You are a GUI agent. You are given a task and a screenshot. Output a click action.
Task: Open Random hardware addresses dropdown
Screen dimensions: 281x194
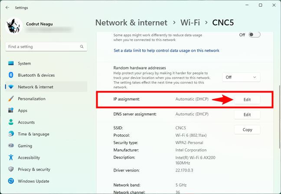pos(241,77)
